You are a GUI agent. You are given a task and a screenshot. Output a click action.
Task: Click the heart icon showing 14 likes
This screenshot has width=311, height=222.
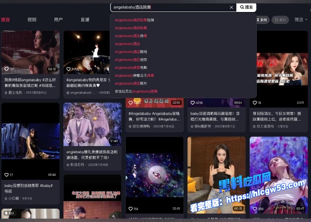click(x=68, y=141)
